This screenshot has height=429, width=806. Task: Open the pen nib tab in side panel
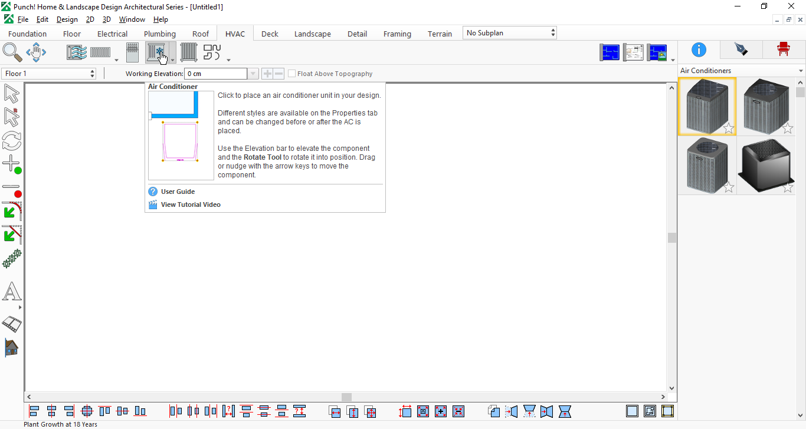[x=741, y=49]
